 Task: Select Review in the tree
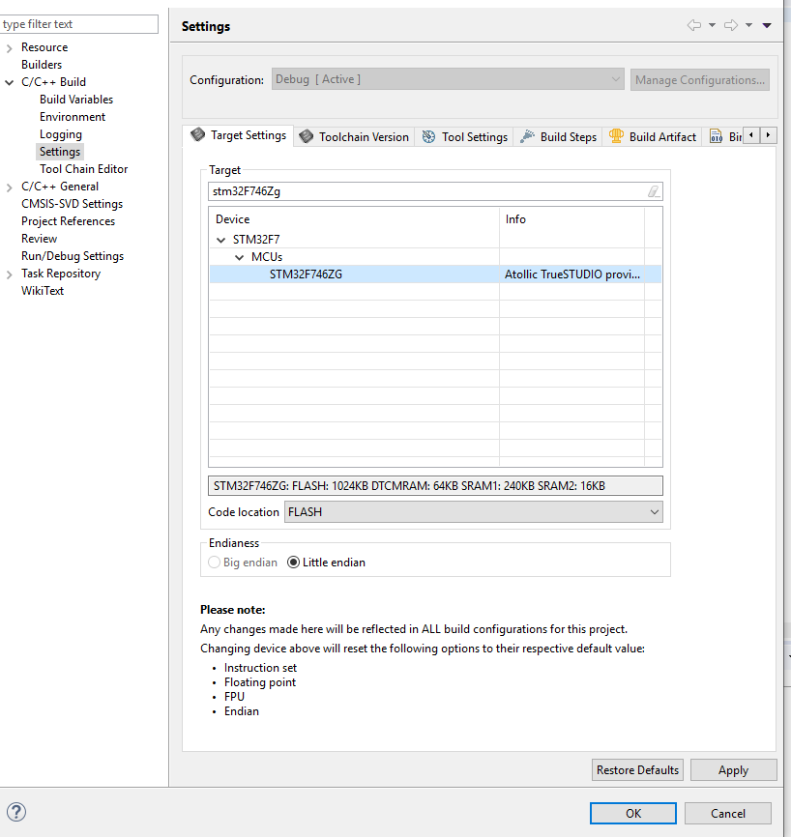point(39,239)
